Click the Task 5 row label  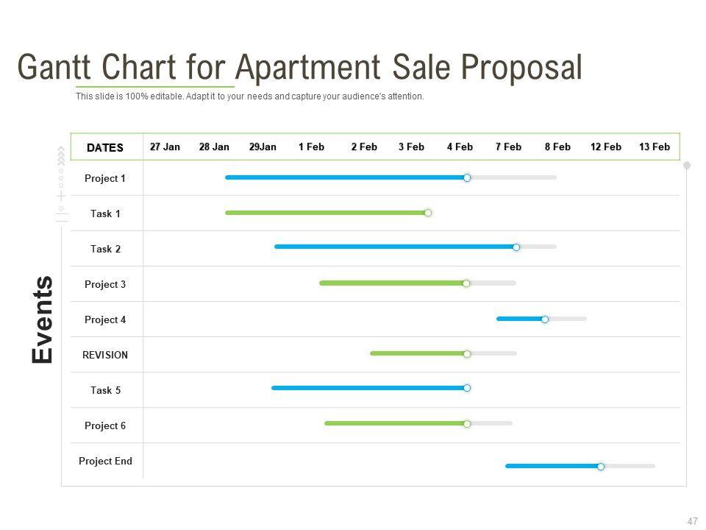pyautogui.click(x=105, y=390)
